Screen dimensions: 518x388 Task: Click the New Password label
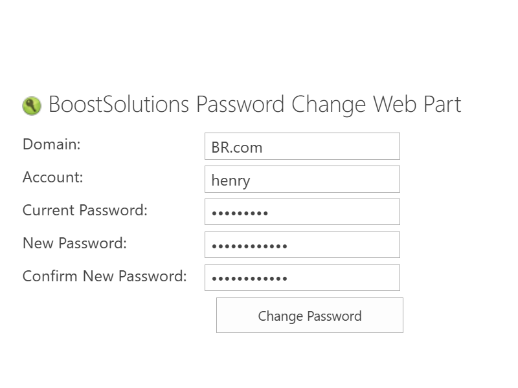tap(74, 244)
